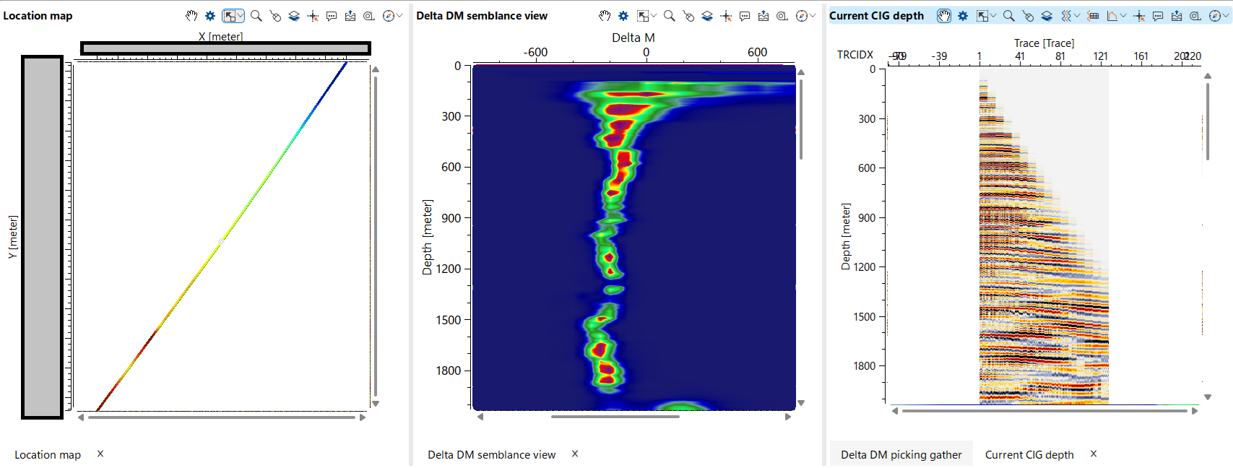Screen dimensions: 1233x468
Task: Click mouse mode icon in Delta DM semblance toolbar
Action: click(x=688, y=16)
